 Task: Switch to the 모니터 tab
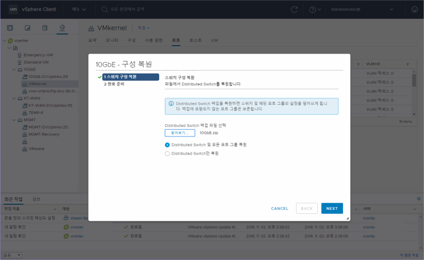112,40
